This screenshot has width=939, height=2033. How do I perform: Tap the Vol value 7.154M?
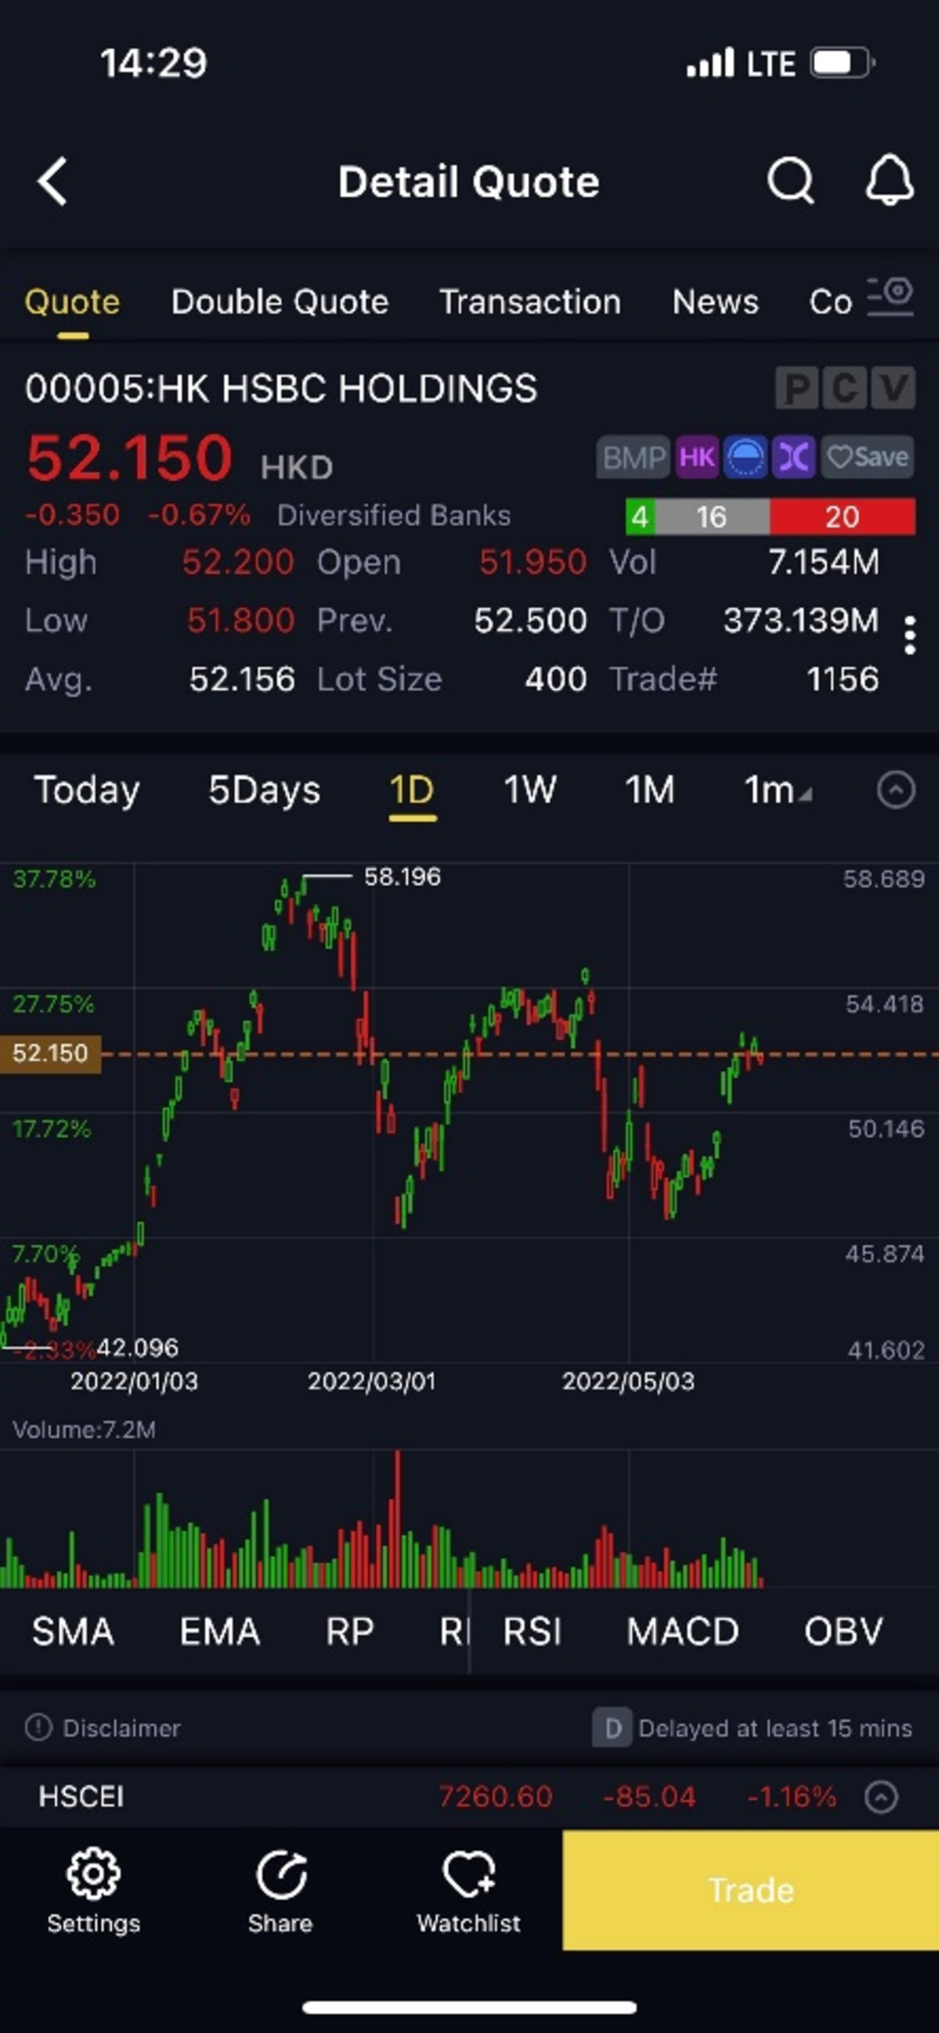(x=823, y=563)
